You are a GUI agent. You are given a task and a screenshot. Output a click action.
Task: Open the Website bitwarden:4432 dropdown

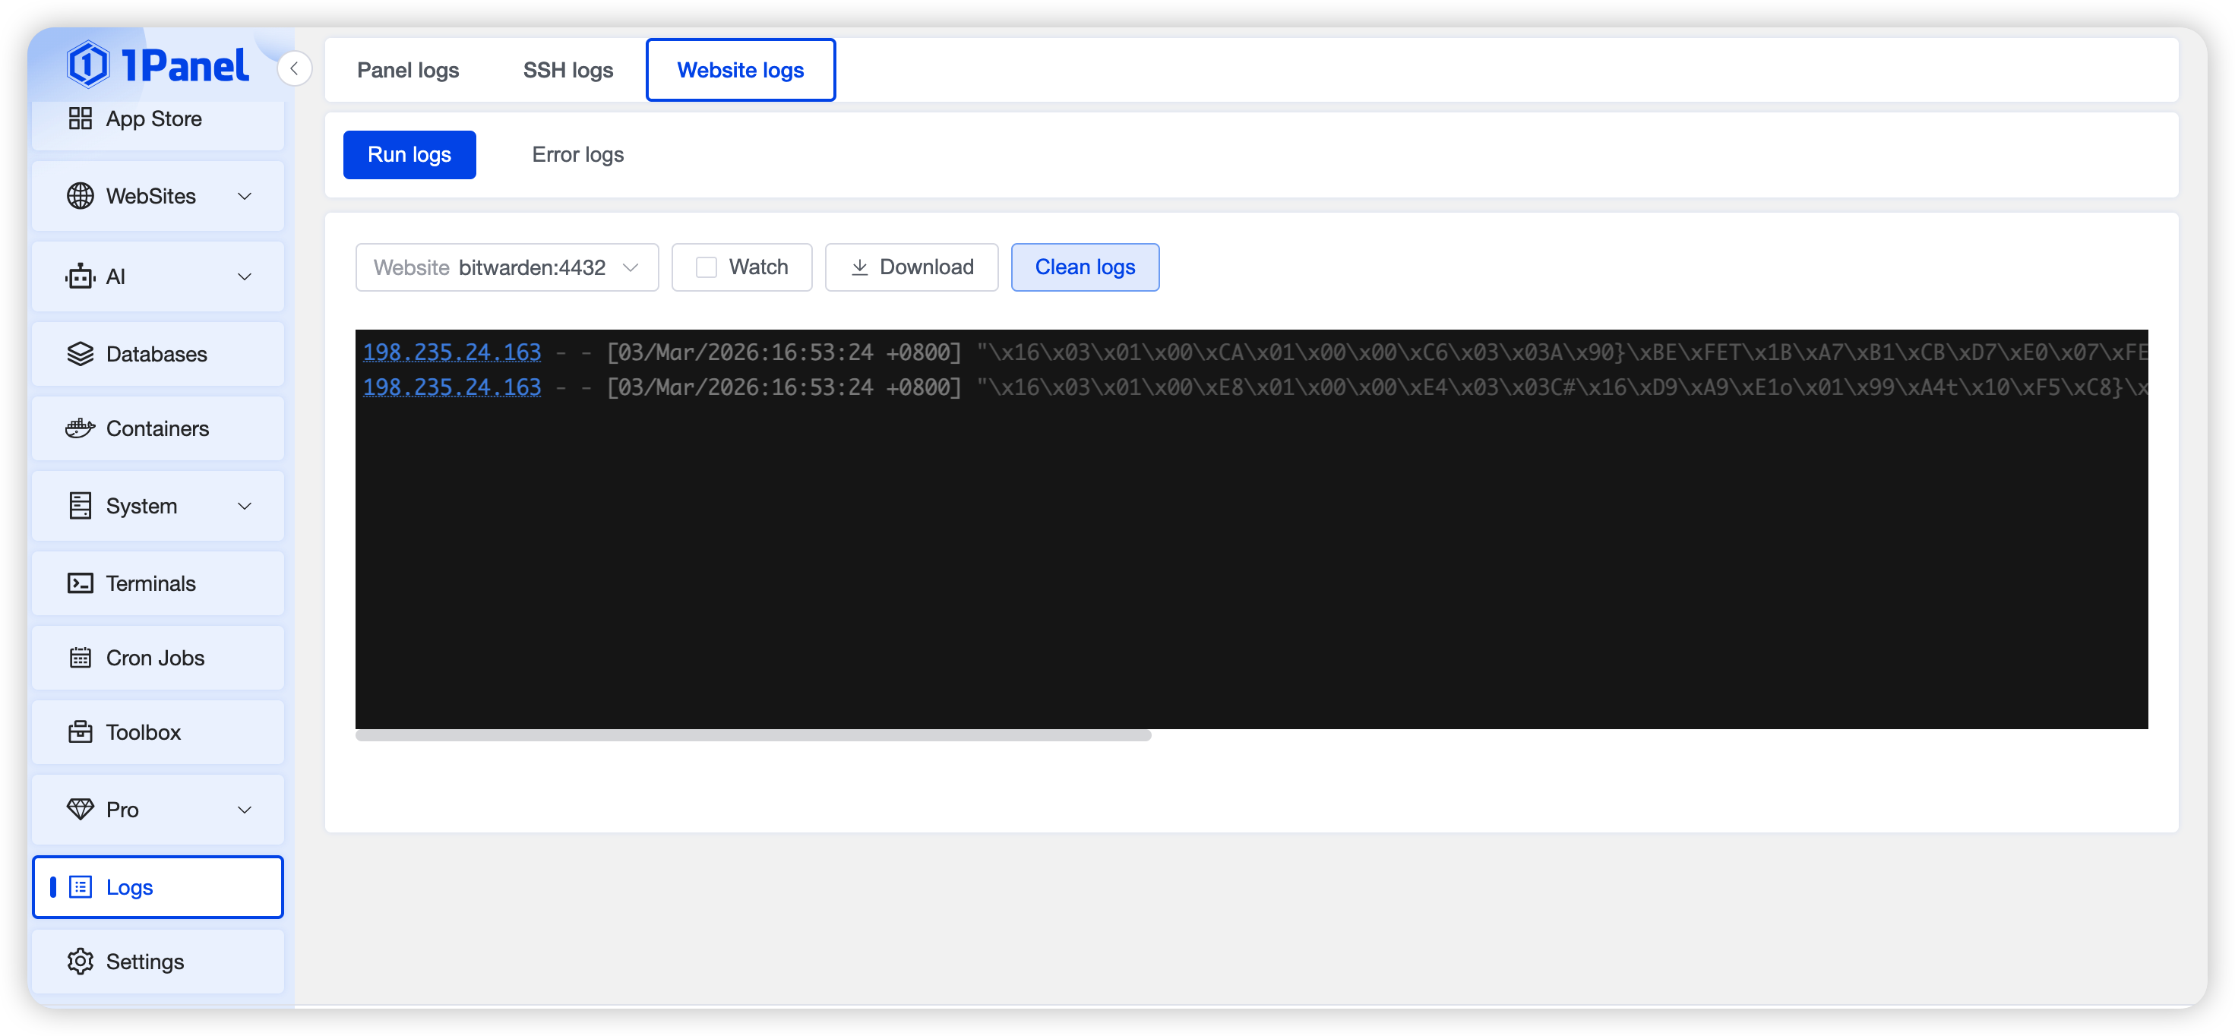tap(507, 267)
